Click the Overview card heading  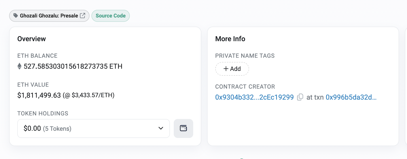(x=32, y=39)
